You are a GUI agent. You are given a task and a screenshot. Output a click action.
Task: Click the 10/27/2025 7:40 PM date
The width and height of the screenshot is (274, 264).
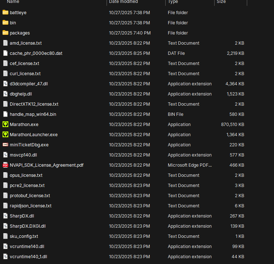coord(130,33)
